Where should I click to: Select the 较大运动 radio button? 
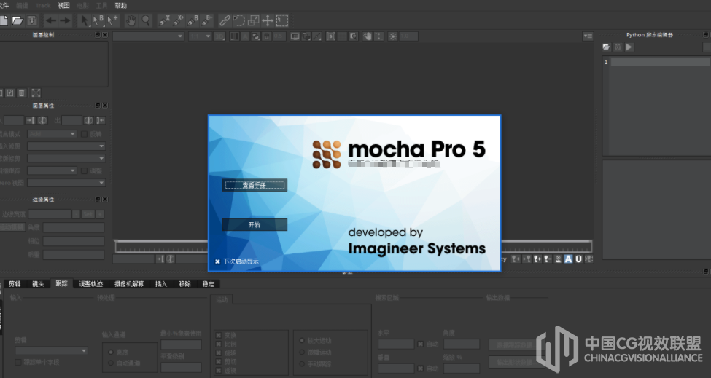coord(302,340)
